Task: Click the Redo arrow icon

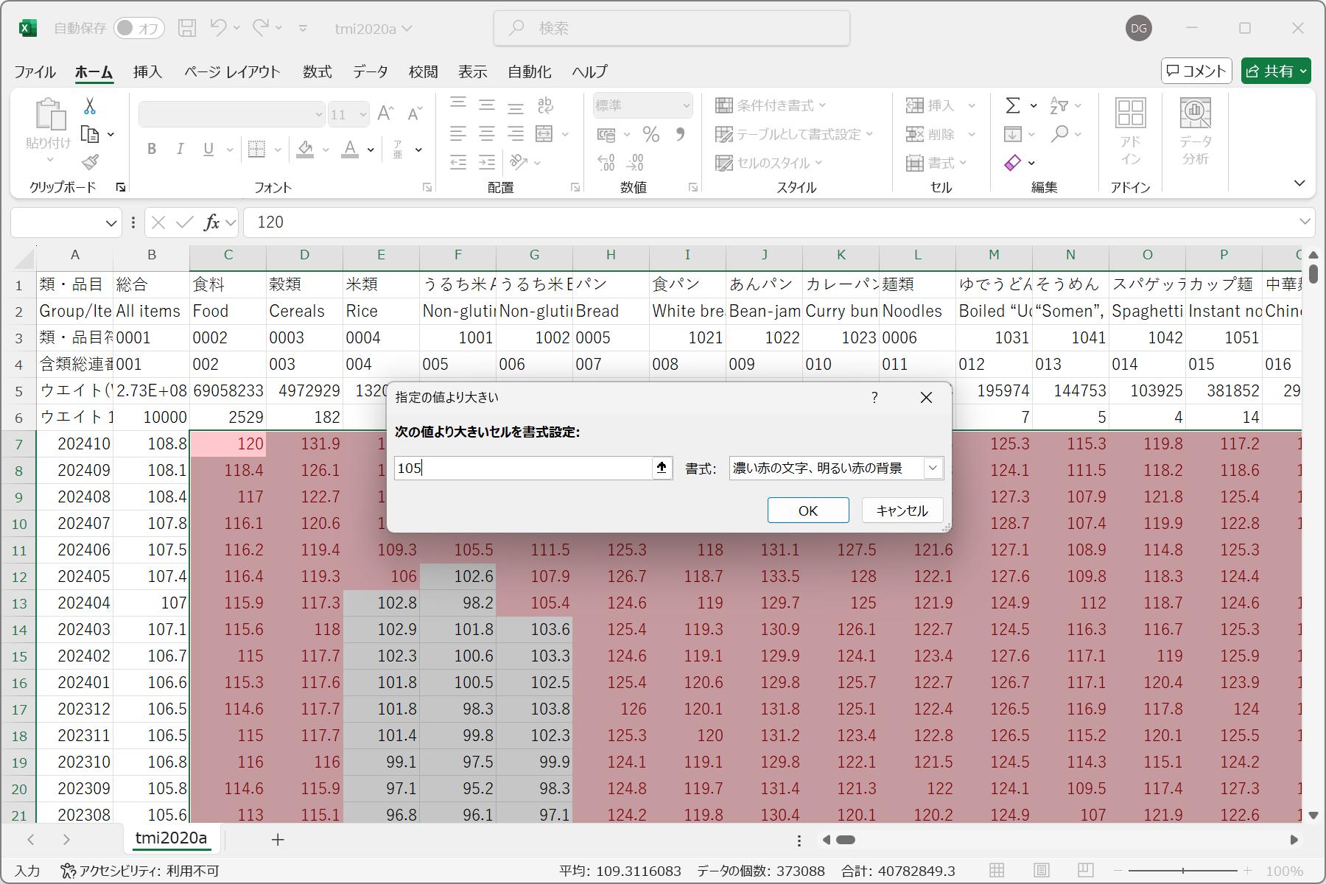Action: tap(261, 28)
